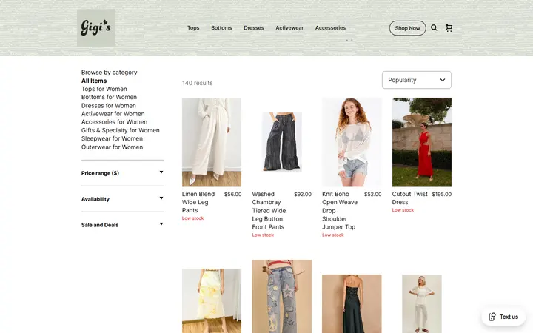Open the yellow floral skirt photo
This screenshot has height=333, width=533.
click(212, 300)
